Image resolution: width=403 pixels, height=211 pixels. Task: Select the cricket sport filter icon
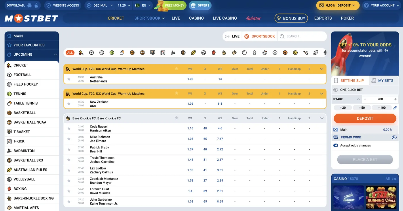click(x=81, y=52)
